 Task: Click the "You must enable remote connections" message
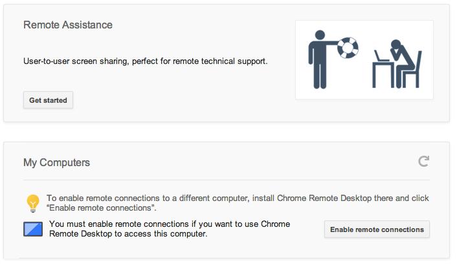point(169,224)
